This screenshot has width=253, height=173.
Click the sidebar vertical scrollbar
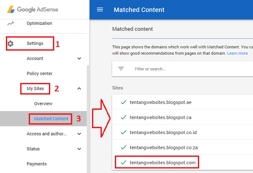click(x=88, y=119)
